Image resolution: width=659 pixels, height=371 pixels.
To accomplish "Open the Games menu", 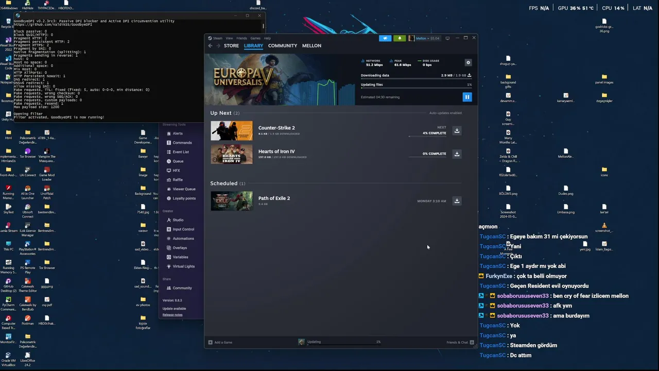I will pyautogui.click(x=255, y=38).
